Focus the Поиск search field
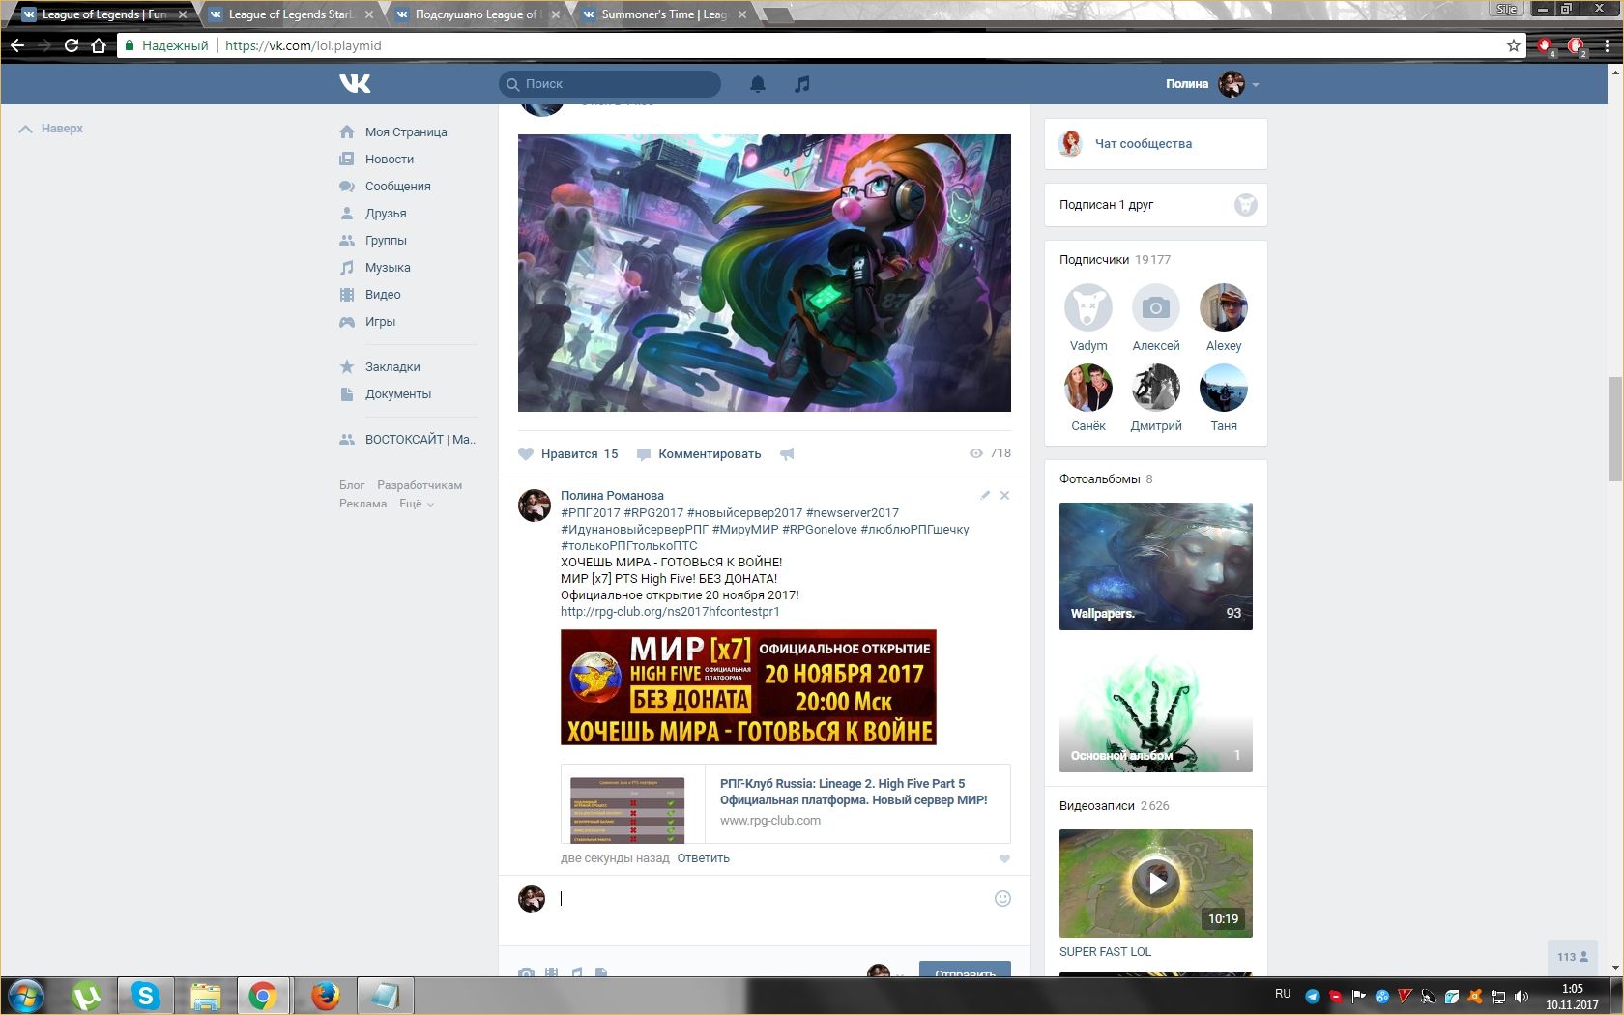Viewport: 1624px width, 1015px height. coord(610,84)
